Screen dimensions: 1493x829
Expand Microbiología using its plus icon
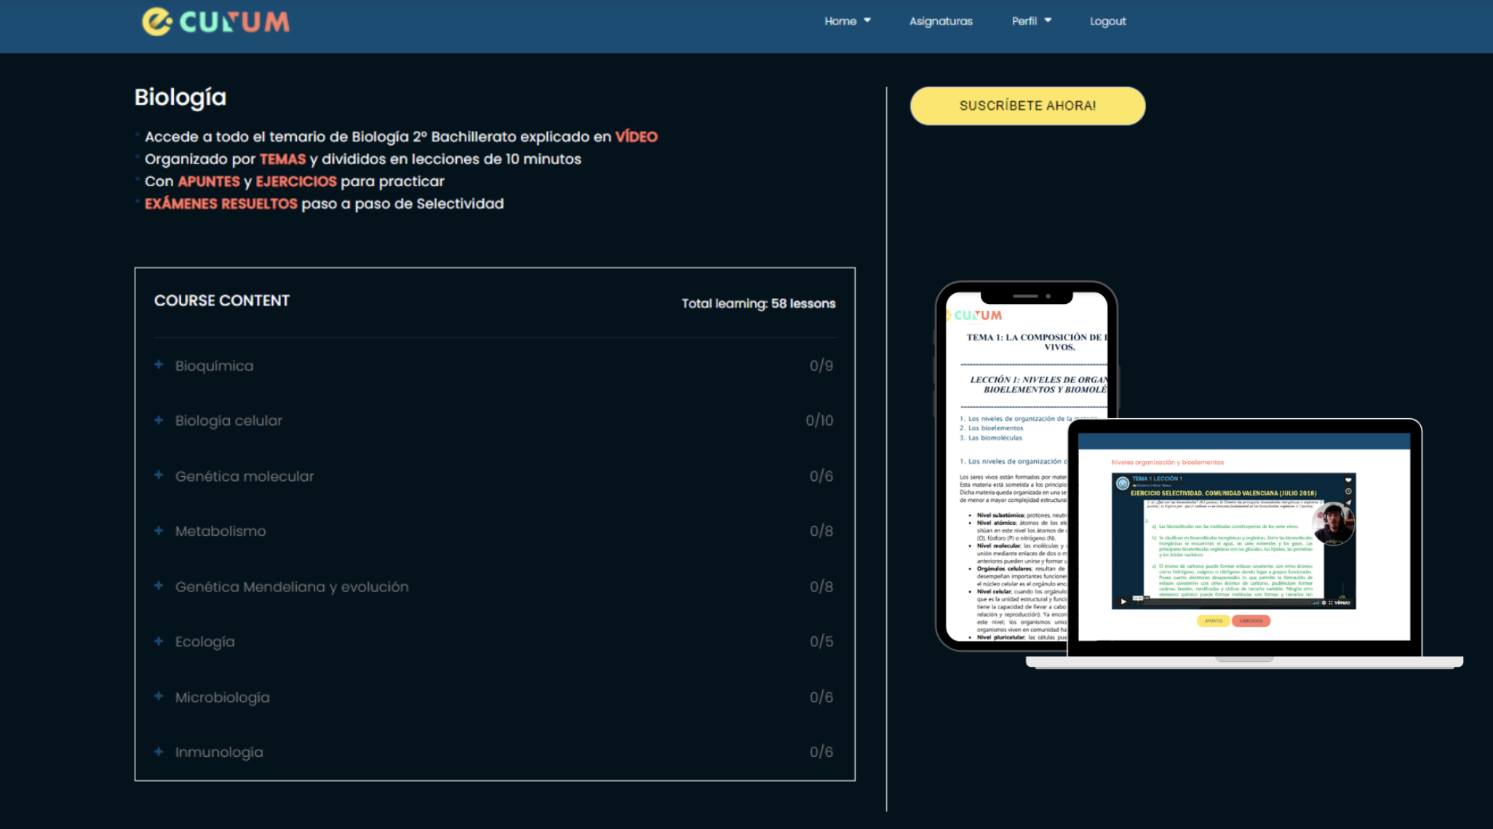click(159, 696)
